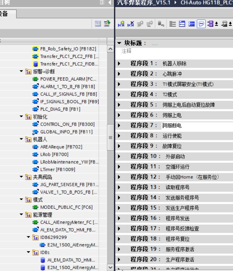Image resolution: width=233 pixels, height=271 pixels.
Task: Select FB_Rob_Safety_IO [FB182] block
Action: click(68, 49)
